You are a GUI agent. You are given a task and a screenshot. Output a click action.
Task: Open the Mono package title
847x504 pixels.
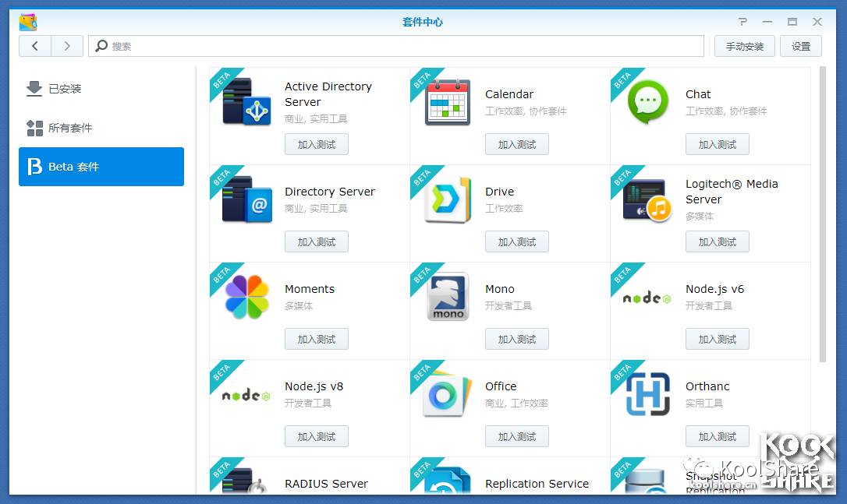500,289
